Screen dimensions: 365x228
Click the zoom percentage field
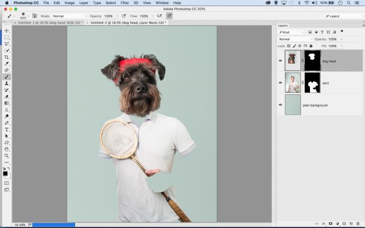coord(20,224)
